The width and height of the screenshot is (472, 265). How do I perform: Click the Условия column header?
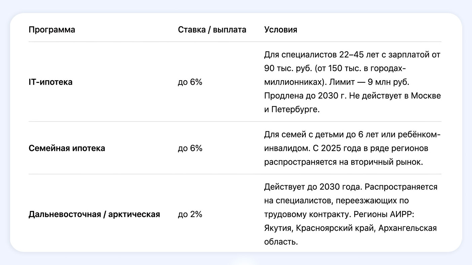click(281, 30)
